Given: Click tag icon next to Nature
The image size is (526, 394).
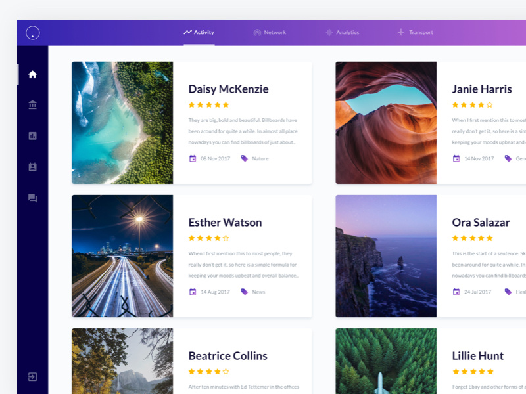Looking at the screenshot, I should coord(244,158).
